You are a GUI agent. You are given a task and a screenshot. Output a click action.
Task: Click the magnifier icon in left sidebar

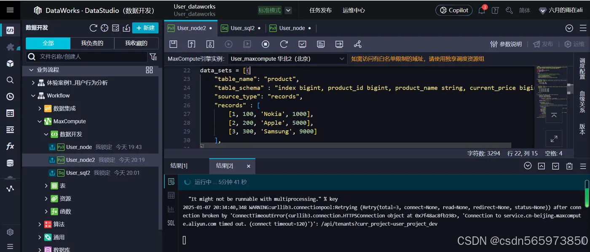coord(10,80)
